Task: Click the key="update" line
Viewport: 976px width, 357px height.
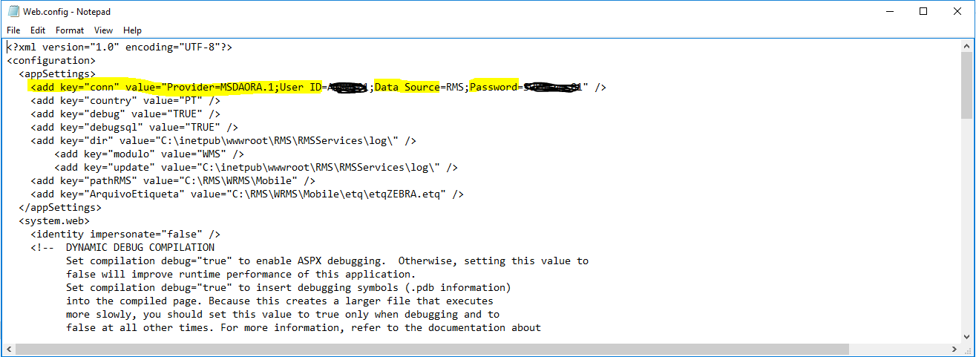Action: 256,168
